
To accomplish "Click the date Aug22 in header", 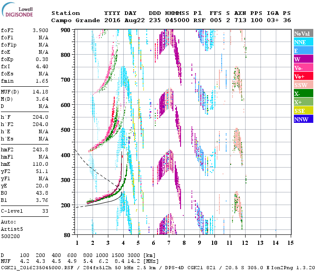I will [x=135, y=20].
